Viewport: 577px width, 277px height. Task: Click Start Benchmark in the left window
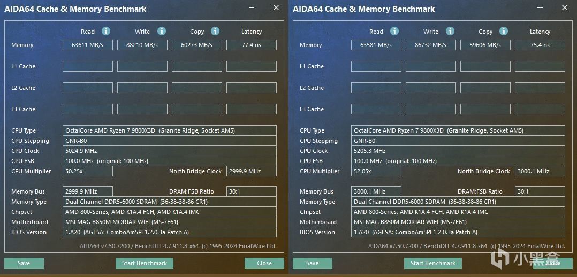tap(145, 264)
